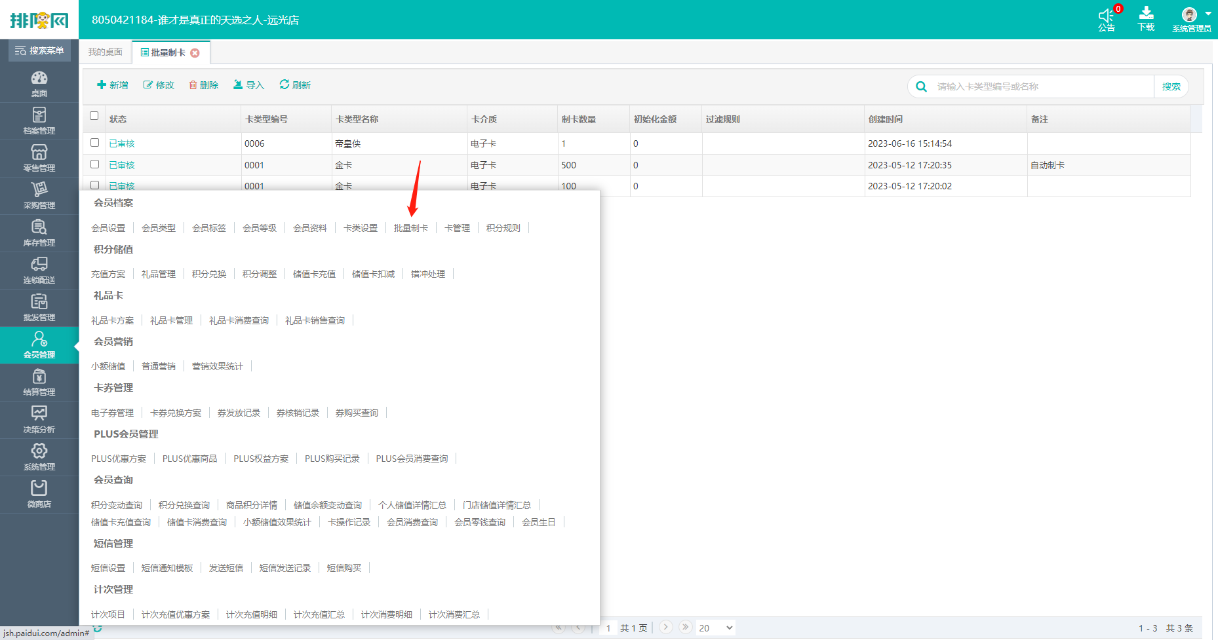This screenshot has height=640, width=1218.
Task: Focus the card type search input field
Action: tap(1042, 86)
